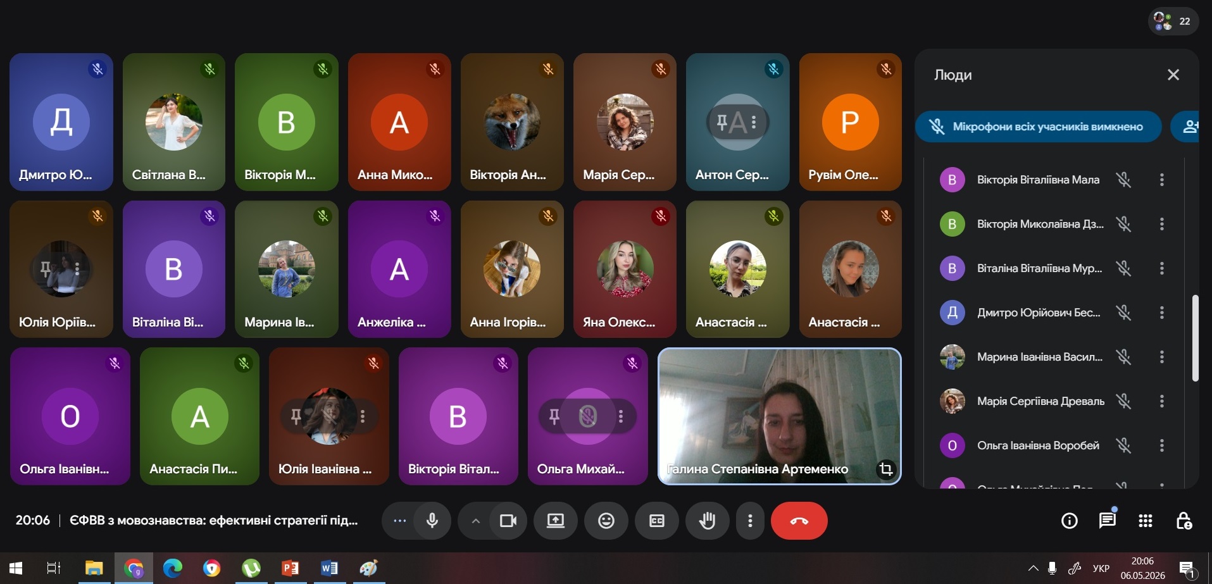Open options for Дмитро Юрійович Бес...
The image size is (1212, 584).
(1162, 313)
